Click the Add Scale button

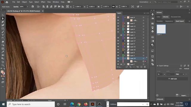tap(172, 79)
